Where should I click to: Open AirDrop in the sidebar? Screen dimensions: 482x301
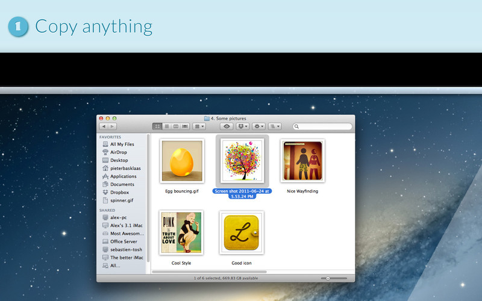(x=119, y=152)
